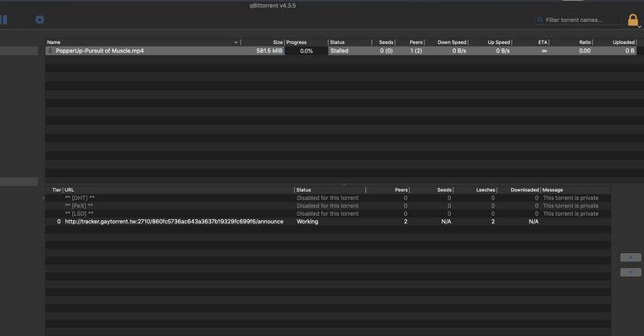Select the ** [PeX] ** tracker row
Viewport: 644px width, 336px height.
(328, 206)
